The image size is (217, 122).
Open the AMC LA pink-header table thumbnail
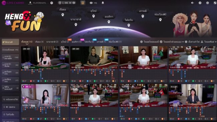pos(45,96)
